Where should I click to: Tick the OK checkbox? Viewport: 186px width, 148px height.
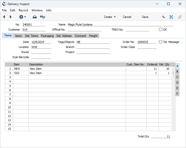[x=161, y=30]
